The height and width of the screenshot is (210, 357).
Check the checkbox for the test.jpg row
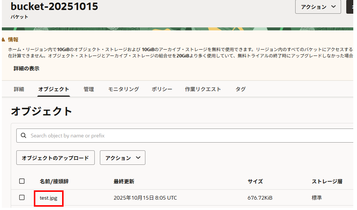point(22,198)
